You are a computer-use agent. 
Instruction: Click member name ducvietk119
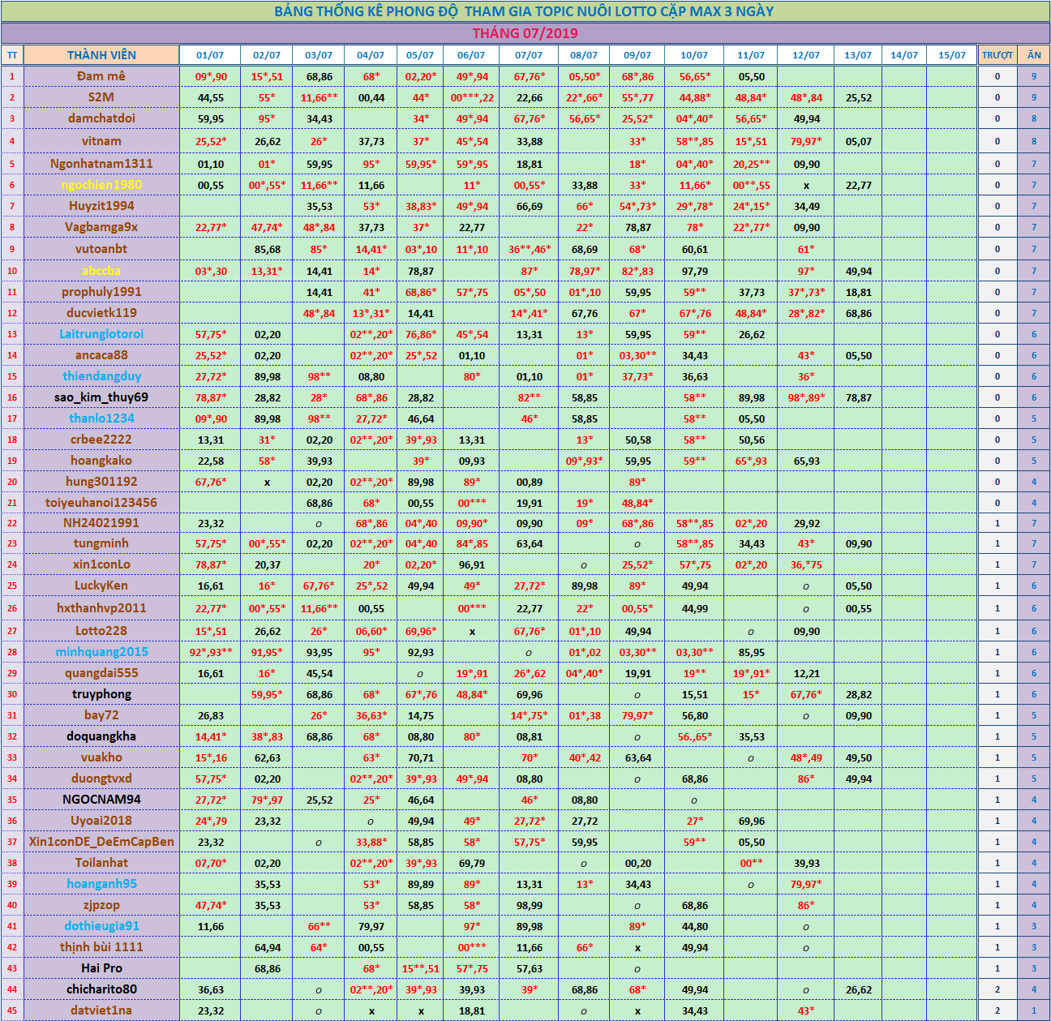point(101,313)
